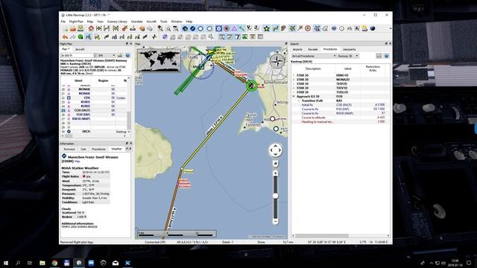Image resolution: width=477 pixels, height=268 pixels.
Task: Click the Search panel horizontal scrollbar
Action: (322, 236)
